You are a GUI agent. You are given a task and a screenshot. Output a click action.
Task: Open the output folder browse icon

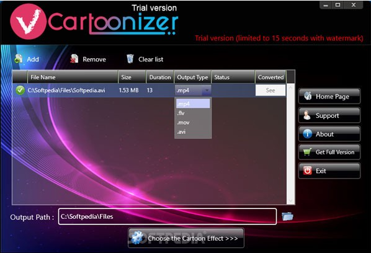pyautogui.click(x=287, y=216)
